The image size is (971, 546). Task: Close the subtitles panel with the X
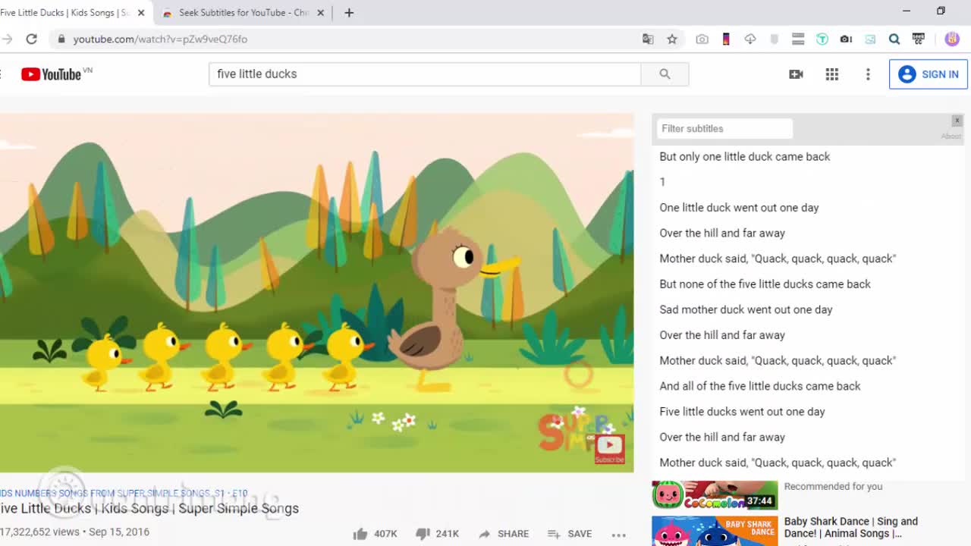tap(957, 121)
